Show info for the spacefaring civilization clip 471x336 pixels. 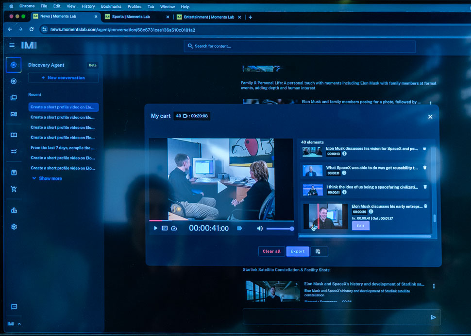pos(344,193)
